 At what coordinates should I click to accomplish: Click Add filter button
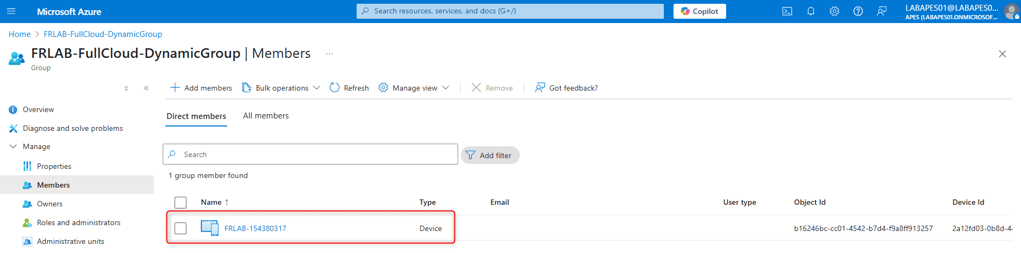click(x=490, y=155)
